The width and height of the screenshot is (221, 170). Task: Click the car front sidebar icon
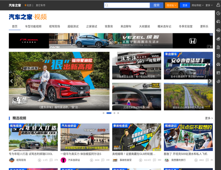pyautogui.click(x=218, y=64)
